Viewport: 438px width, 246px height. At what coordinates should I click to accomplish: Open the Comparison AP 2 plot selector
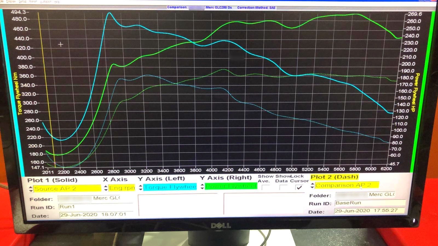347,185
